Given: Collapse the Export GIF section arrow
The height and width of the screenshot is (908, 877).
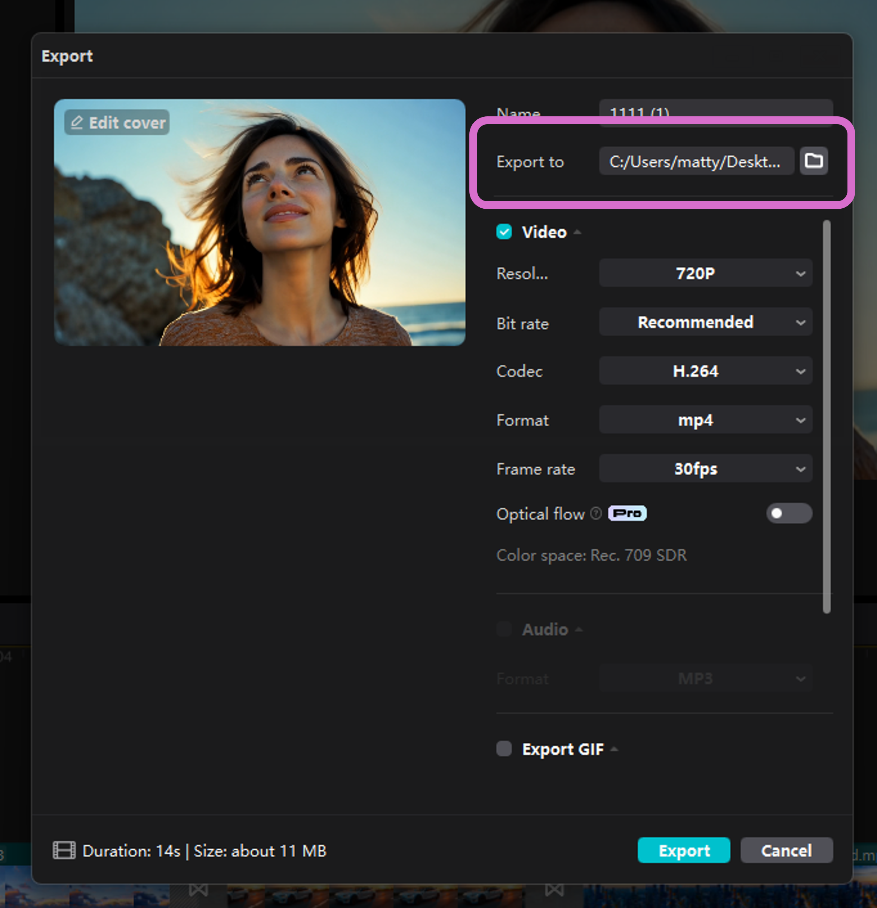Looking at the screenshot, I should pyautogui.click(x=614, y=749).
